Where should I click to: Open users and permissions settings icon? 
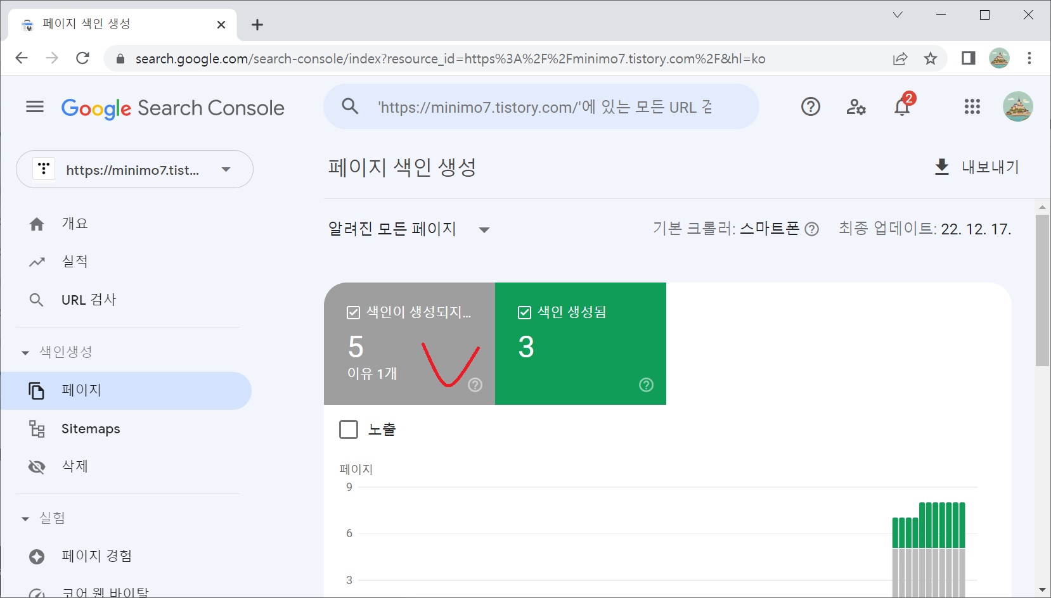[856, 107]
